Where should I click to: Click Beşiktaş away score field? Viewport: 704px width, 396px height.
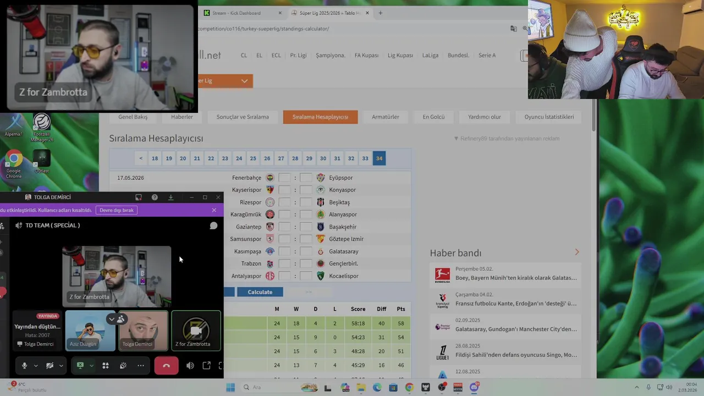coord(306,202)
